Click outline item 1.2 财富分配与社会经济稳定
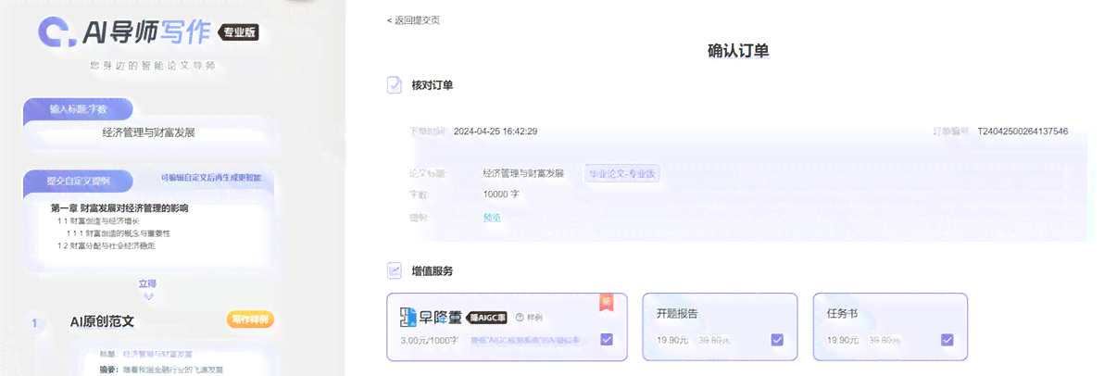Image resolution: width=1104 pixels, height=376 pixels. 107,245
